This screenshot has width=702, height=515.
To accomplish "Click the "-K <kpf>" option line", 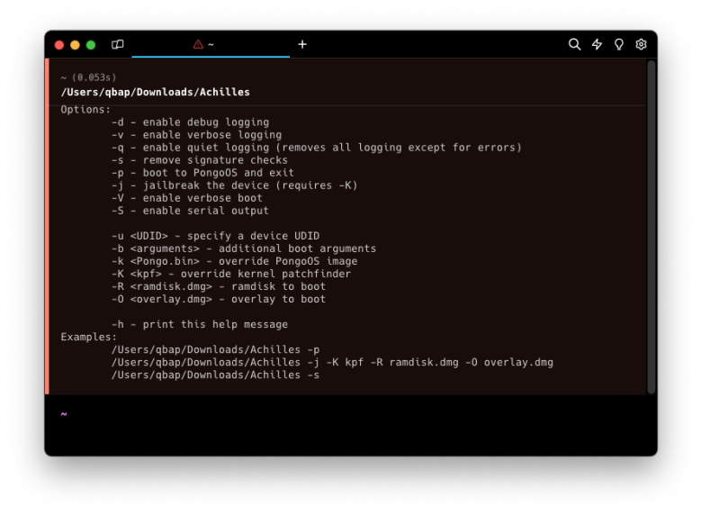I will pos(231,274).
